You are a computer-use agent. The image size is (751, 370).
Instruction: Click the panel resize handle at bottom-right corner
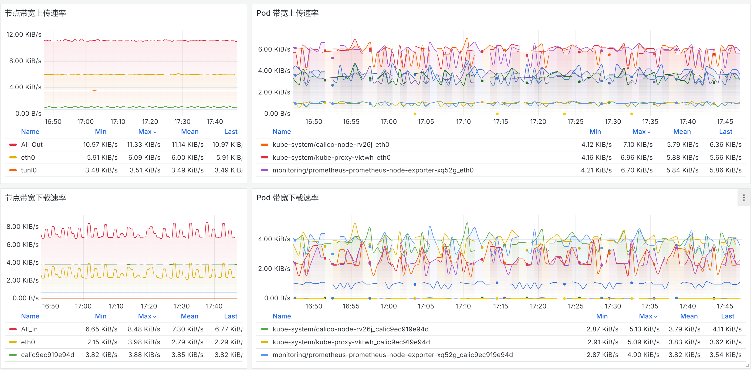(x=747, y=365)
